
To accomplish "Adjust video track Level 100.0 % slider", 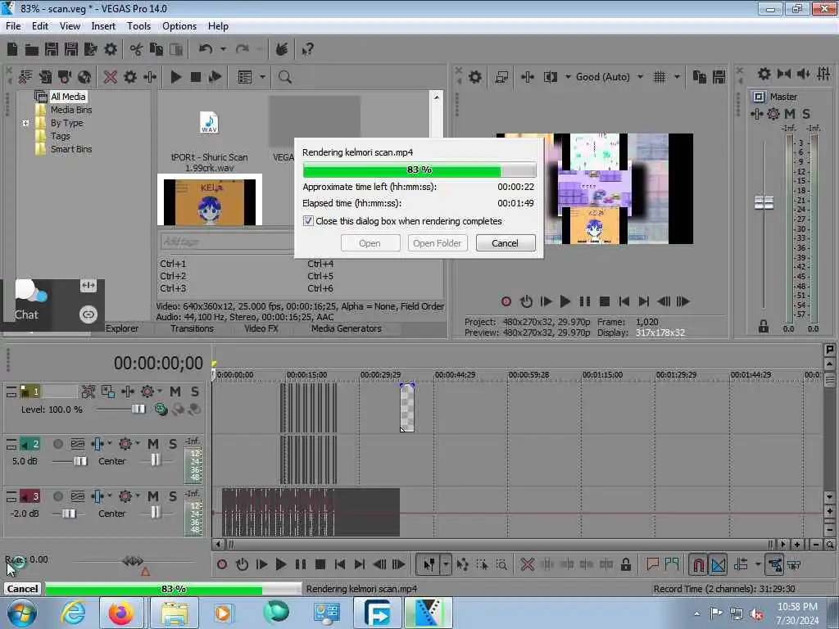I will coord(138,410).
